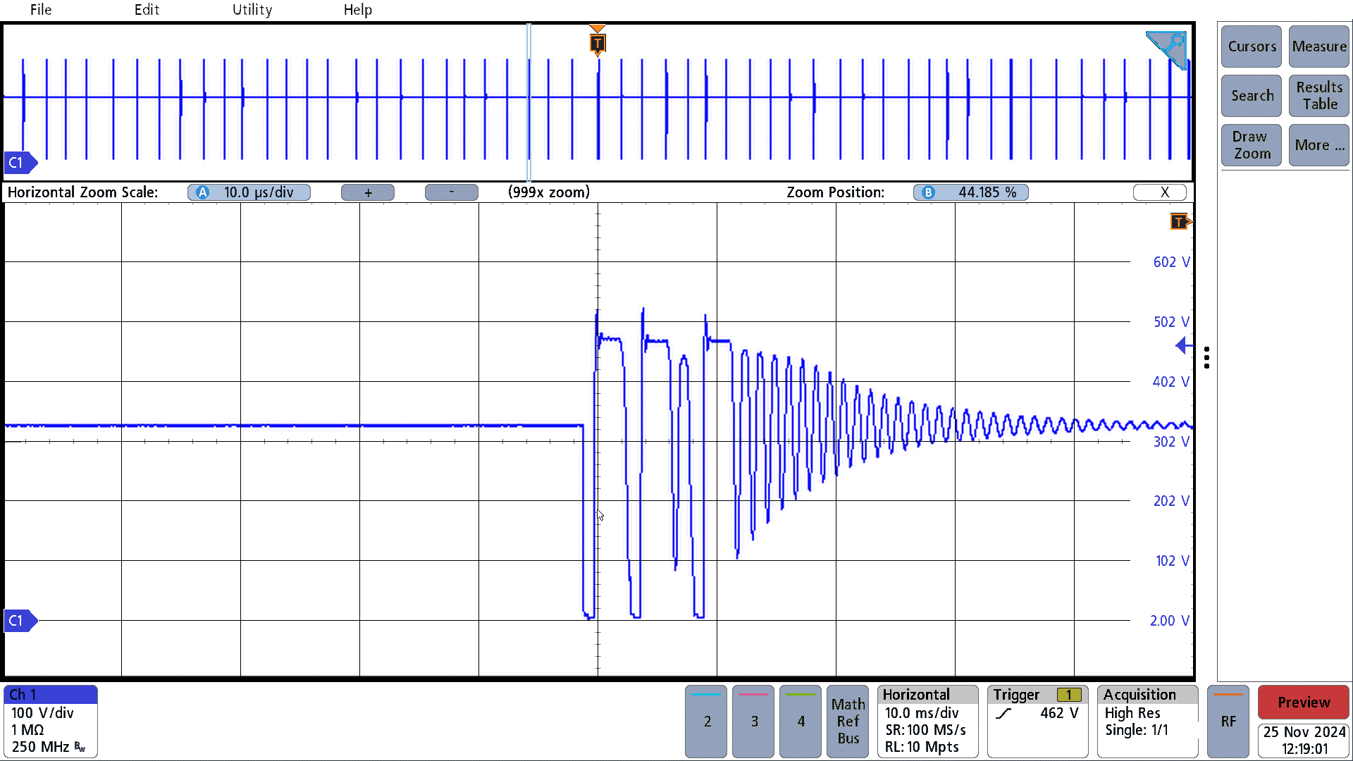Viewport: 1353px width, 761px height.
Task: Open the Acquisition settings badge
Action: [1148, 722]
